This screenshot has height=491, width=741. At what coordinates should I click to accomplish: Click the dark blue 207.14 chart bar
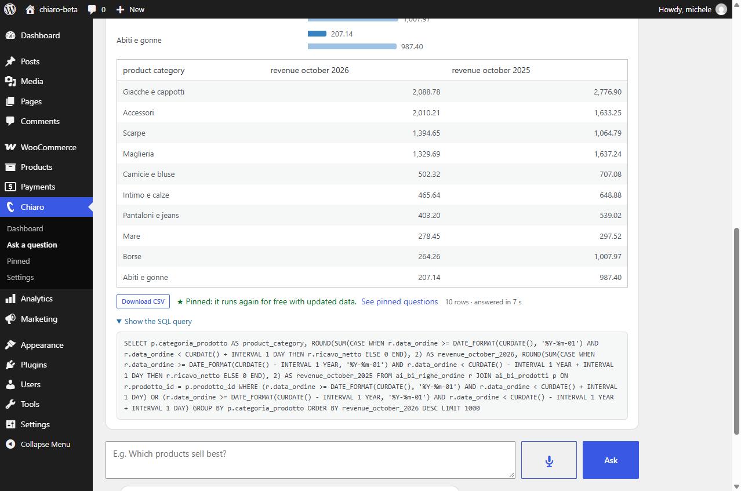coord(317,34)
